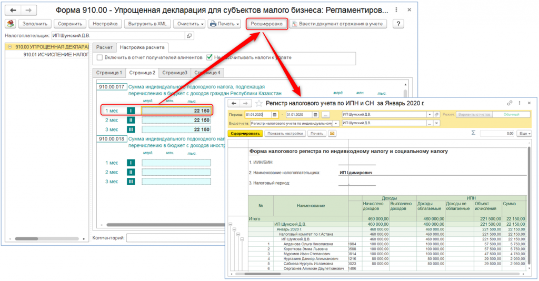539x281 pixels.
Task: Collapse Январь 2020 г. group
Action: (234, 229)
